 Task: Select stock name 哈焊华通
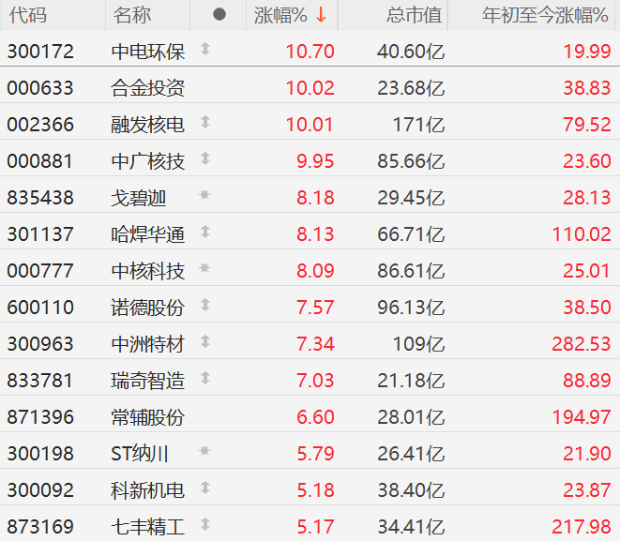point(148,234)
